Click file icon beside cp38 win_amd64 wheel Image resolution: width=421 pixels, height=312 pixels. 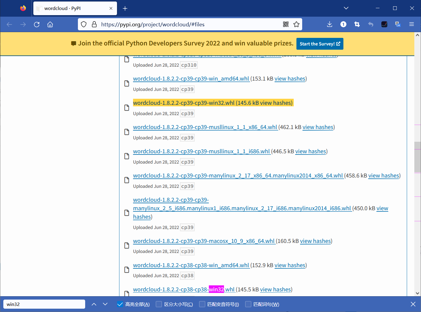point(127,270)
